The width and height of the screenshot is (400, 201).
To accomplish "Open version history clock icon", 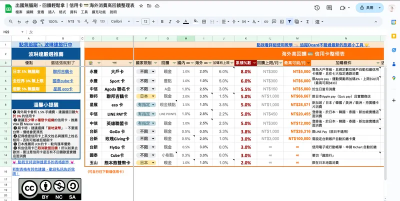I will (x=317, y=8).
